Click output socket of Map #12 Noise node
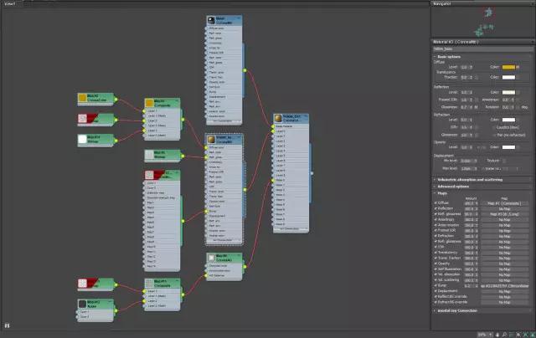Image resolution: width=536 pixels, height=338 pixels. (x=116, y=310)
